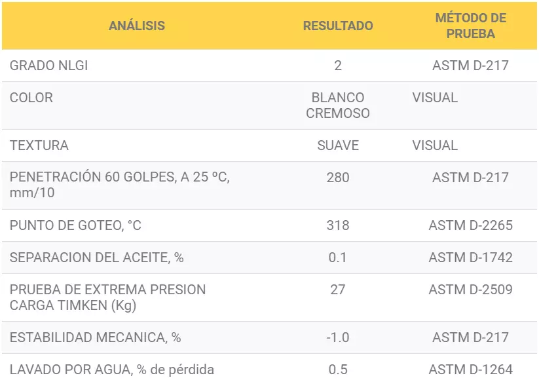This screenshot has width=539, height=384.
Task: Select the -1.0 stability result
Action: click(x=338, y=337)
